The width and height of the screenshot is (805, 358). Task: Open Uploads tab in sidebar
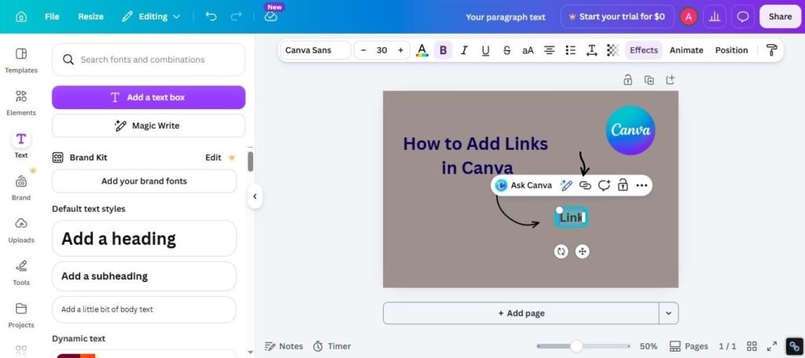click(21, 230)
